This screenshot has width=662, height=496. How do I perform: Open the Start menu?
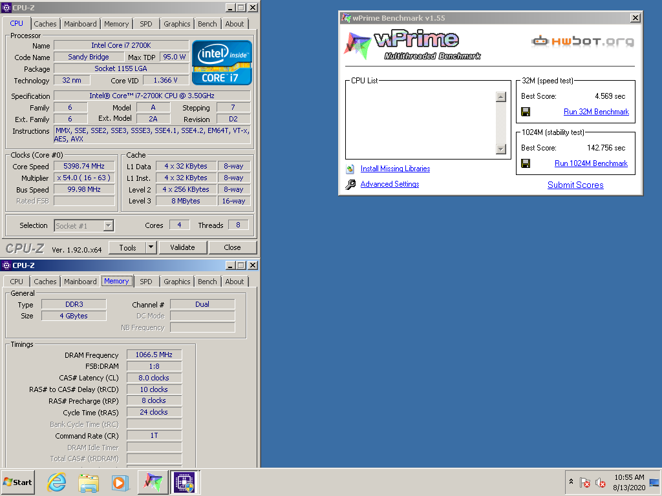click(x=17, y=482)
